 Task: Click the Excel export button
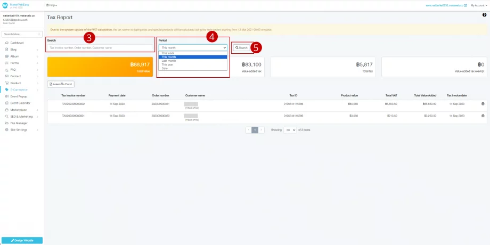(61, 84)
